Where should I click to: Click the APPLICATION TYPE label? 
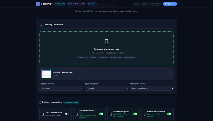pos(138,84)
